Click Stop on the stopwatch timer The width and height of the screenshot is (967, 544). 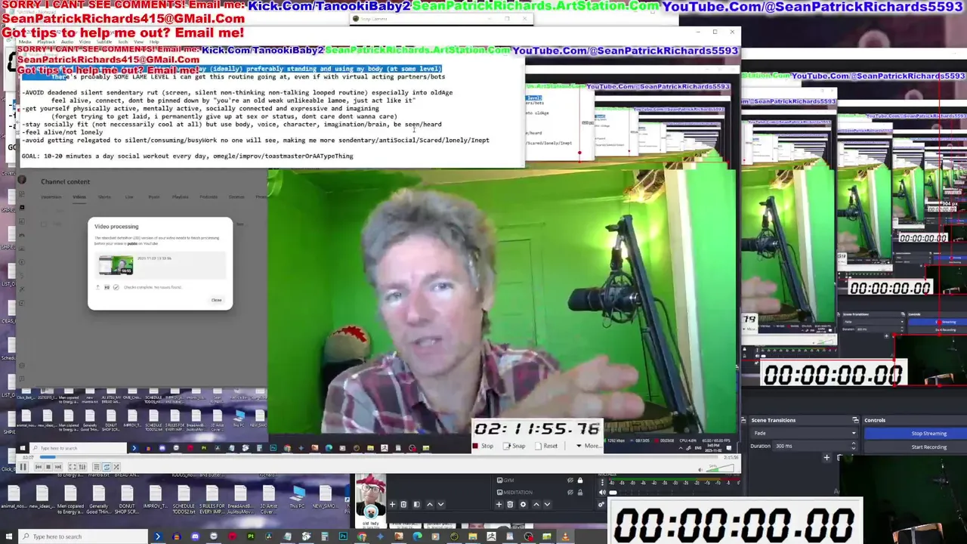[483, 446]
